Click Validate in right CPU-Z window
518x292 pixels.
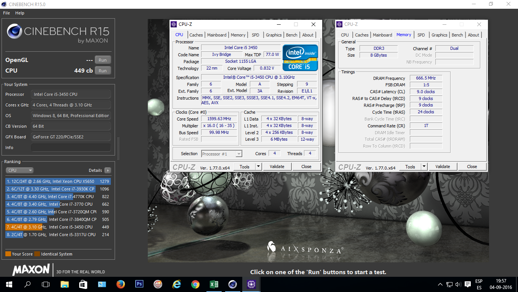click(443, 167)
